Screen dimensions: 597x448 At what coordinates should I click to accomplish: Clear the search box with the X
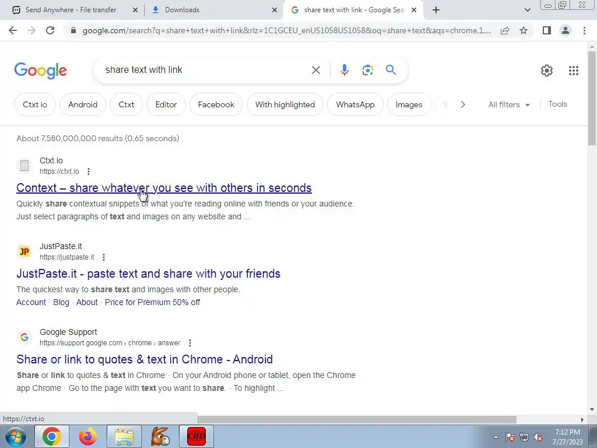pos(315,70)
